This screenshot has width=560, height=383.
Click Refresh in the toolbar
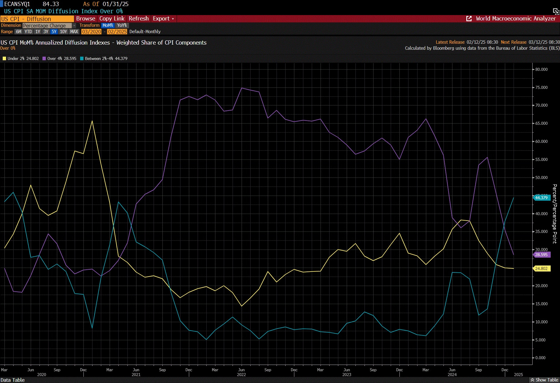139,19
